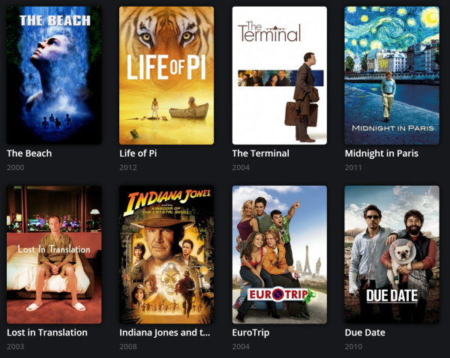Click the 'Life of Pi' title text
The height and width of the screenshot is (358, 450).
tap(138, 154)
